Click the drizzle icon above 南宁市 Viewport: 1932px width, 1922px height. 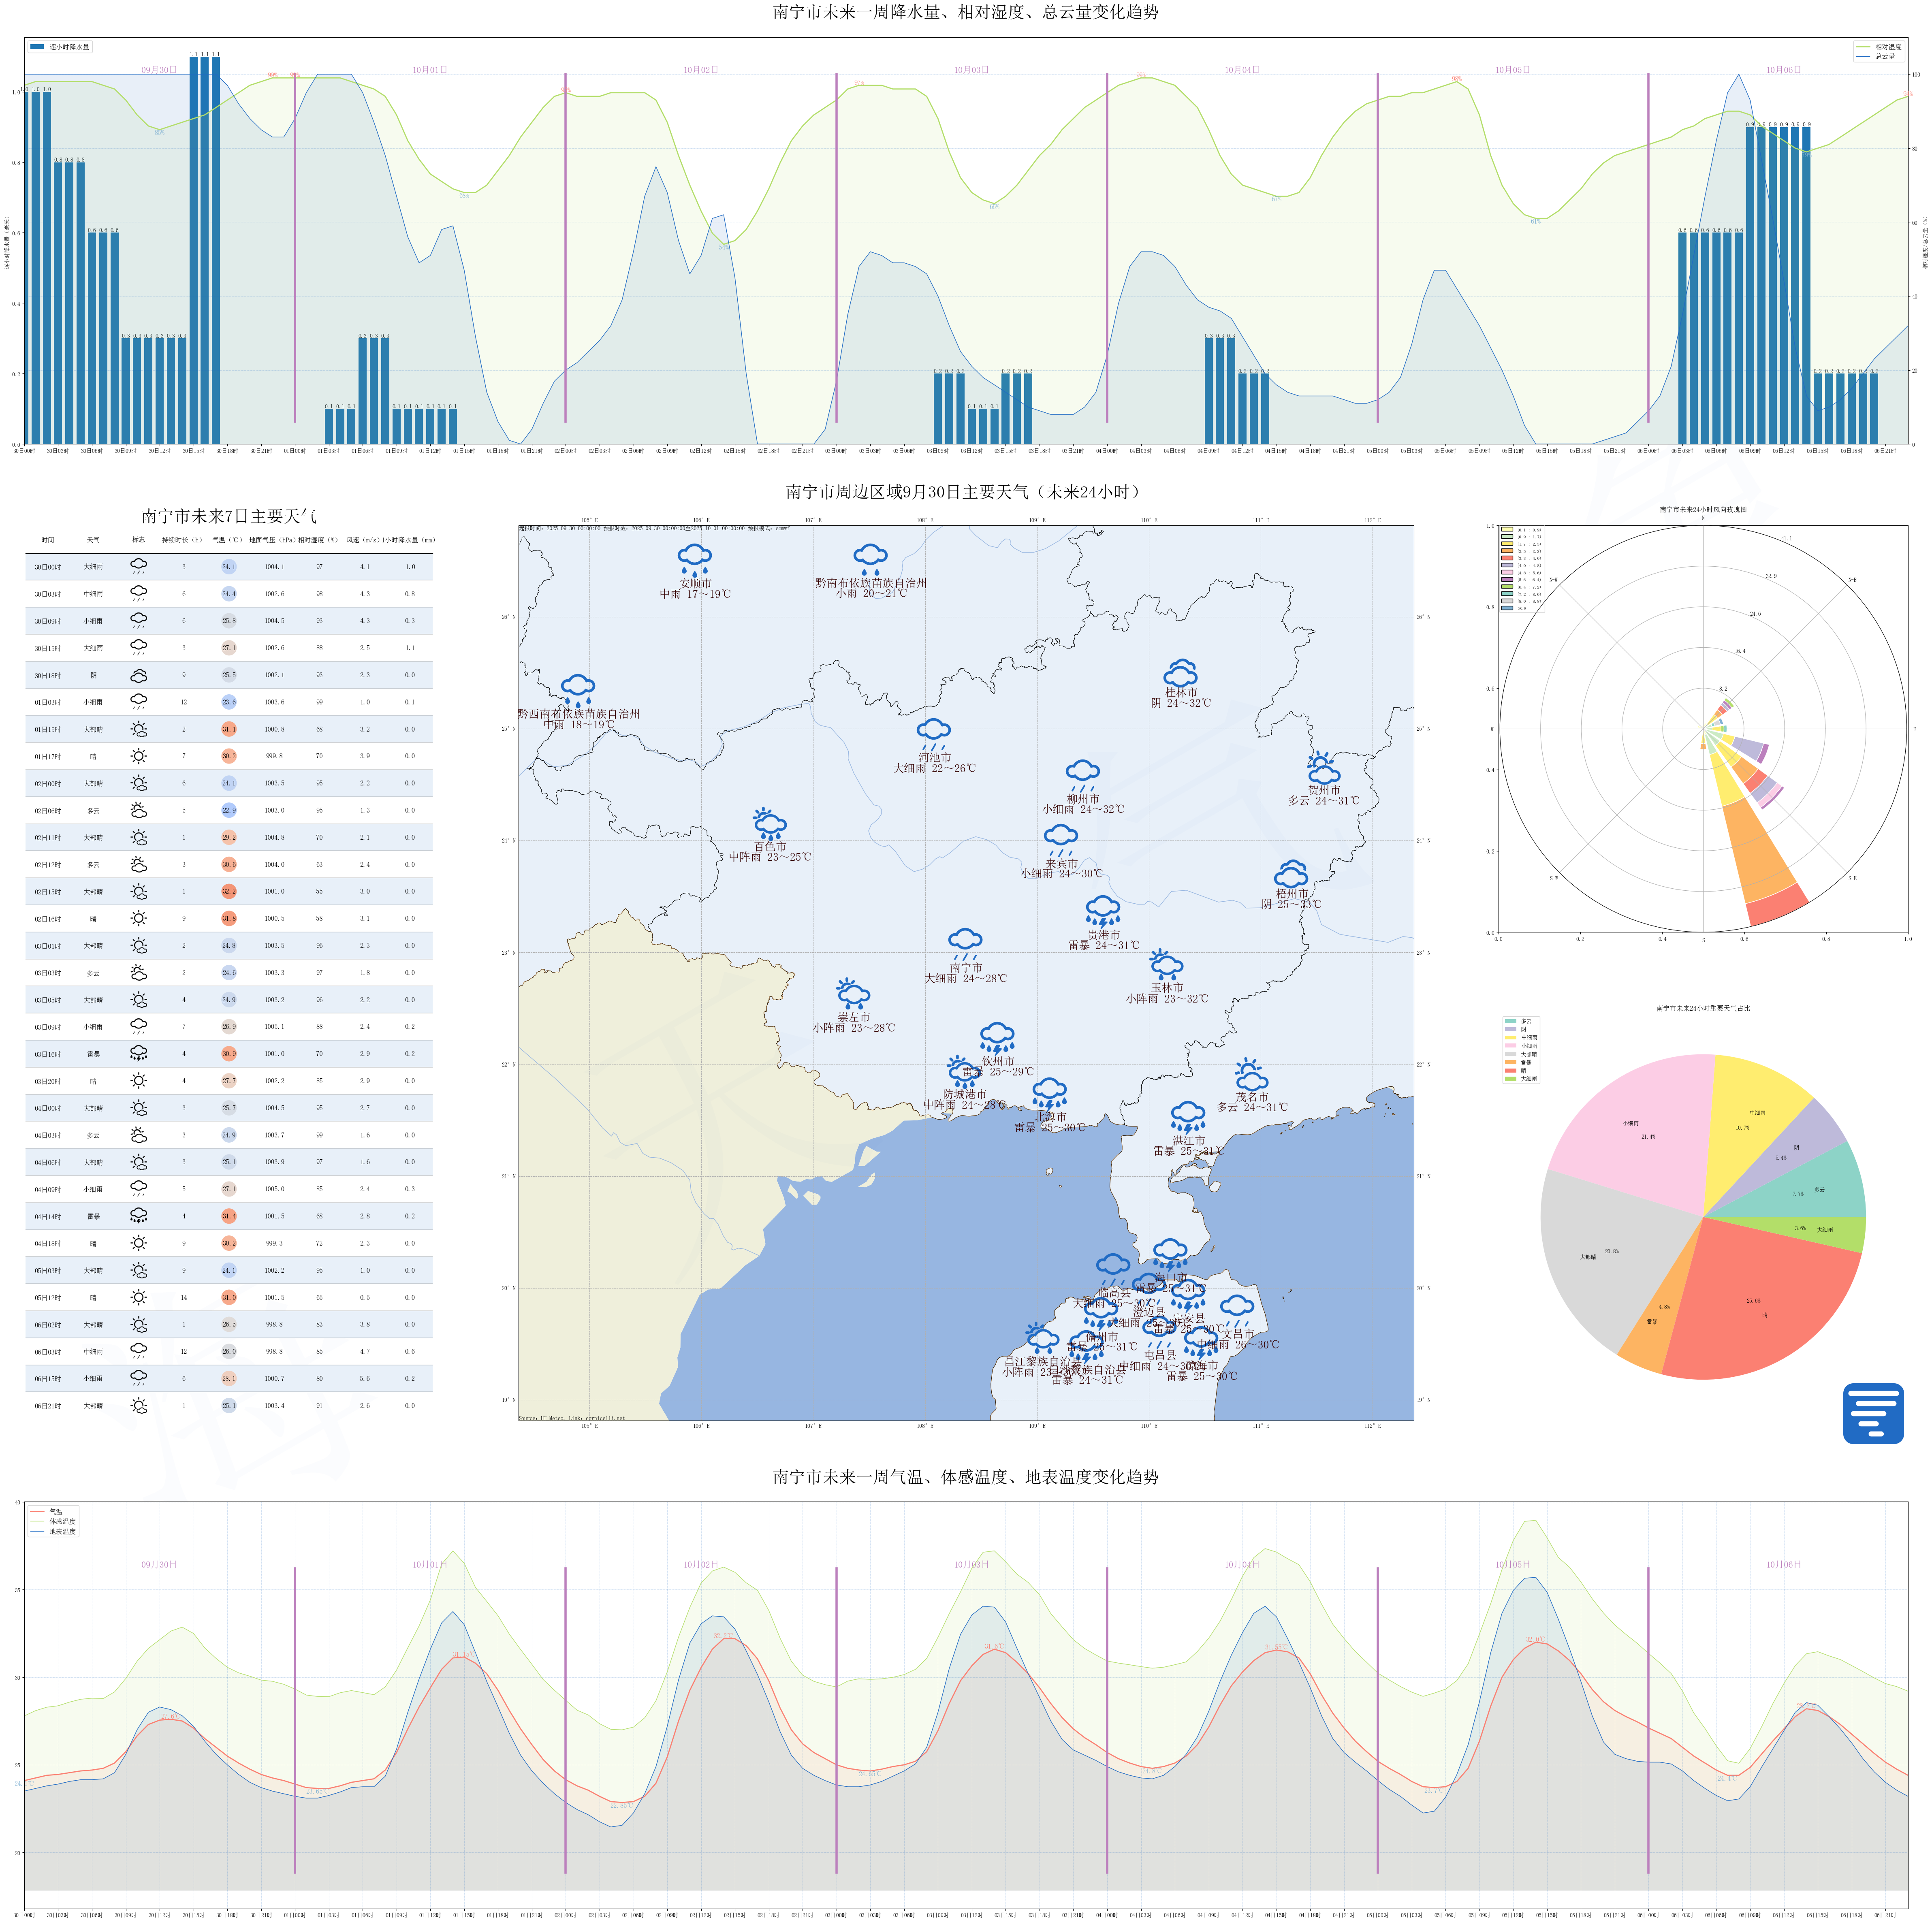[x=965, y=945]
